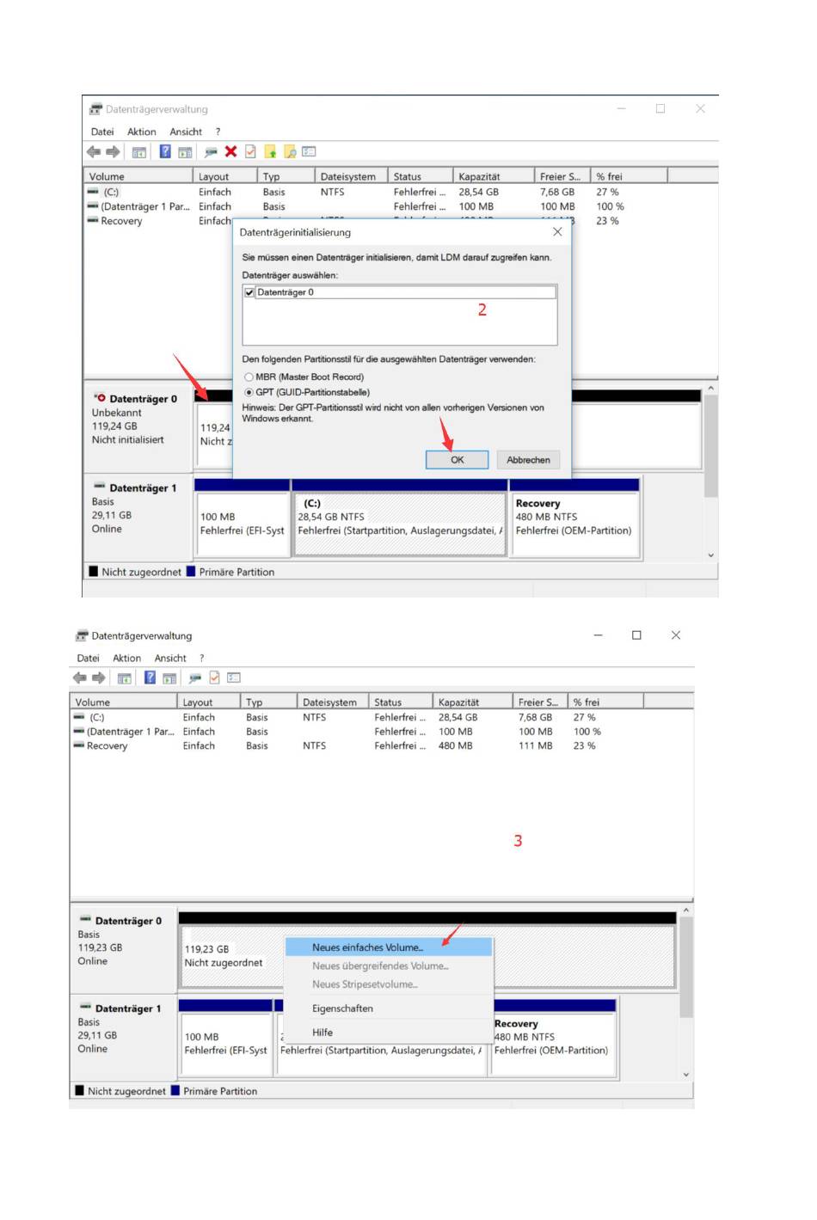817x1220 pixels.
Task: Open the ? menu in lower window
Action: click(x=202, y=658)
